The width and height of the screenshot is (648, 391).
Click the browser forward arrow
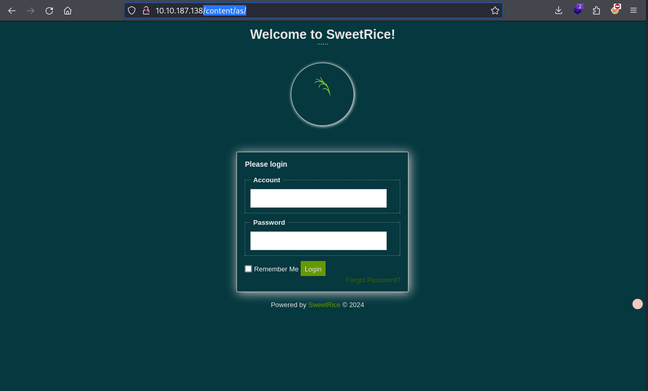[31, 10]
